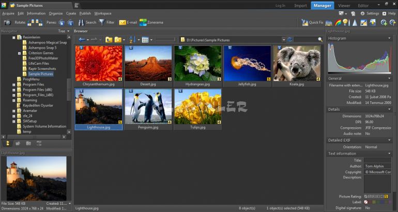Set the purple color label
The image size is (398, 212).
point(390,202)
